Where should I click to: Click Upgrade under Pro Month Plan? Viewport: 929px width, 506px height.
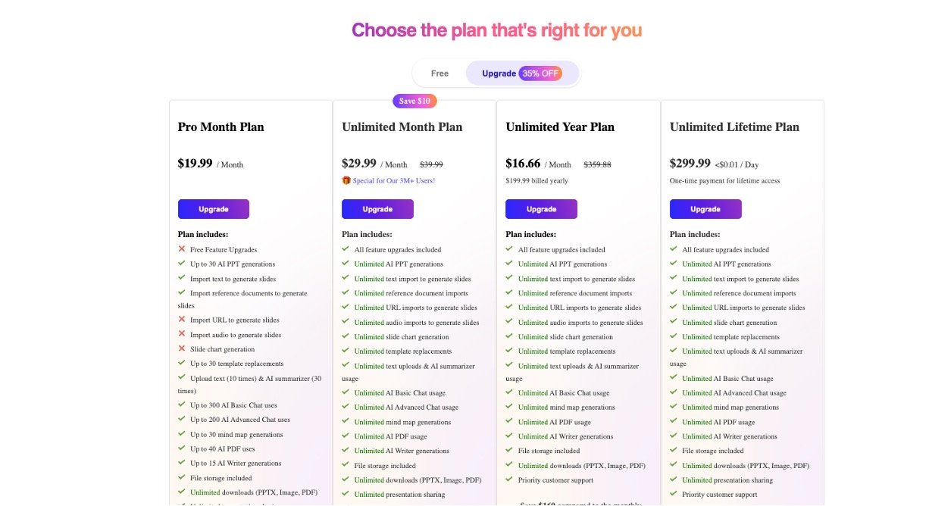tap(214, 209)
